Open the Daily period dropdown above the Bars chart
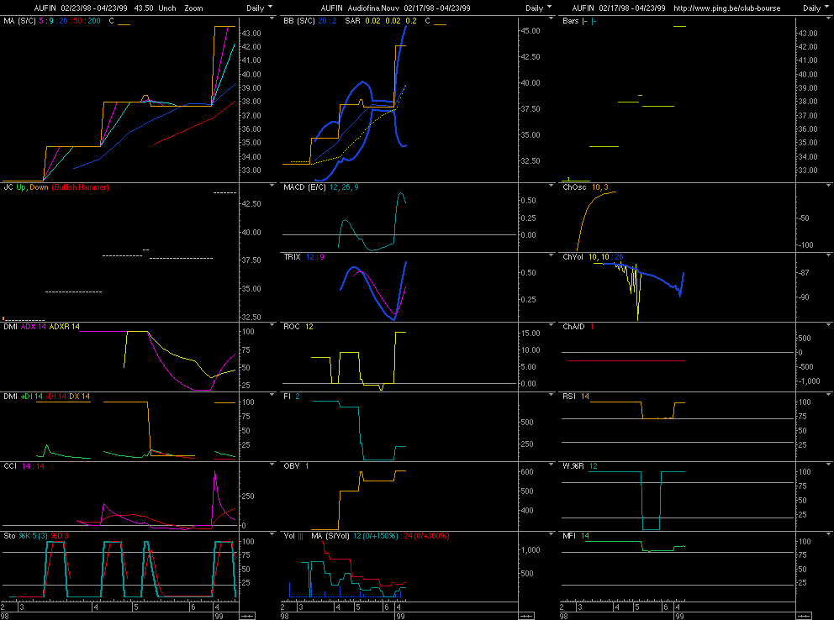Screen dimensions: 834x620 pos(816,8)
